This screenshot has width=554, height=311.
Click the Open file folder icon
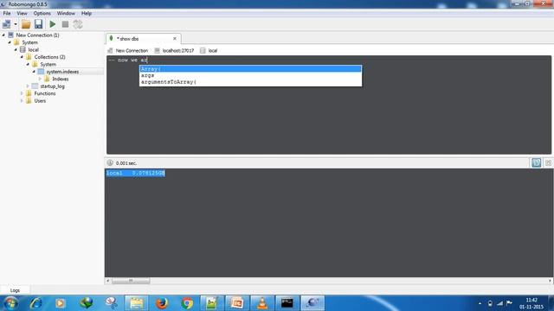[x=26, y=24]
